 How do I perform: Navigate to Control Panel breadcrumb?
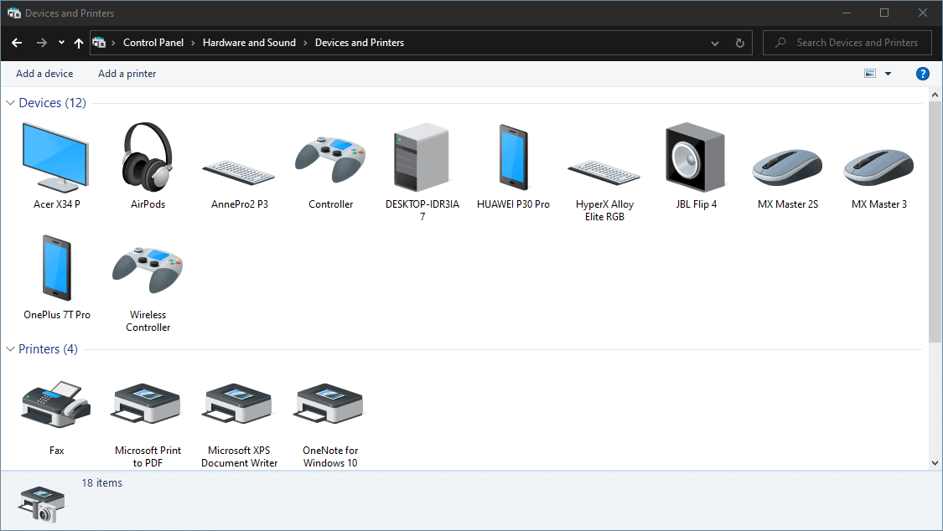click(x=153, y=43)
